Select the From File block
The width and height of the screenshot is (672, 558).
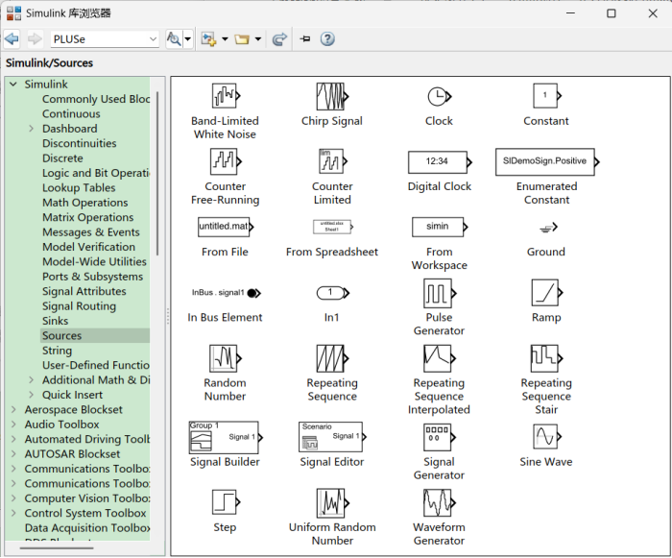[226, 227]
